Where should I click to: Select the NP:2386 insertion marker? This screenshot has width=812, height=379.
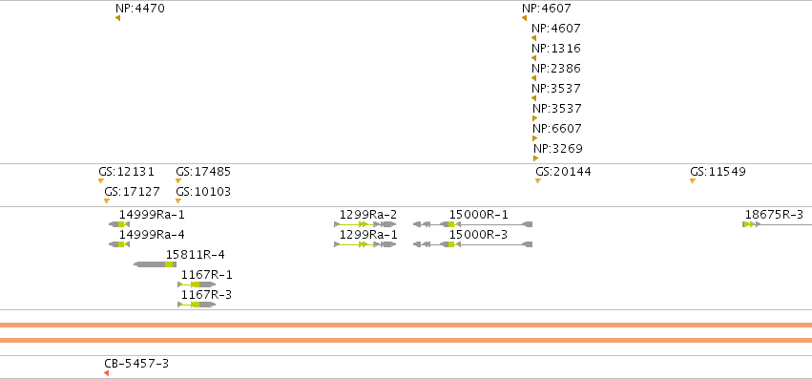[x=534, y=78]
